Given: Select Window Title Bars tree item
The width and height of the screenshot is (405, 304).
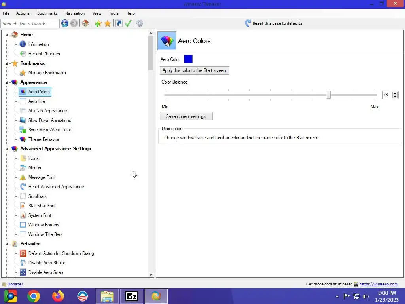Looking at the screenshot, I should (45, 234).
